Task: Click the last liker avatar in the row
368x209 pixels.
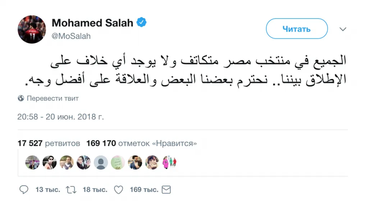Action: (170, 162)
